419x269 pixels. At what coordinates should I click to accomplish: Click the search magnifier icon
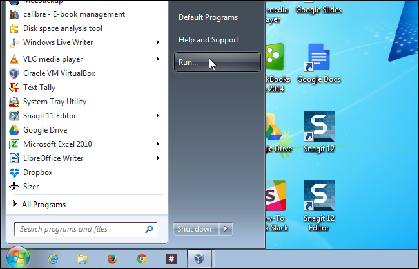[x=149, y=229]
